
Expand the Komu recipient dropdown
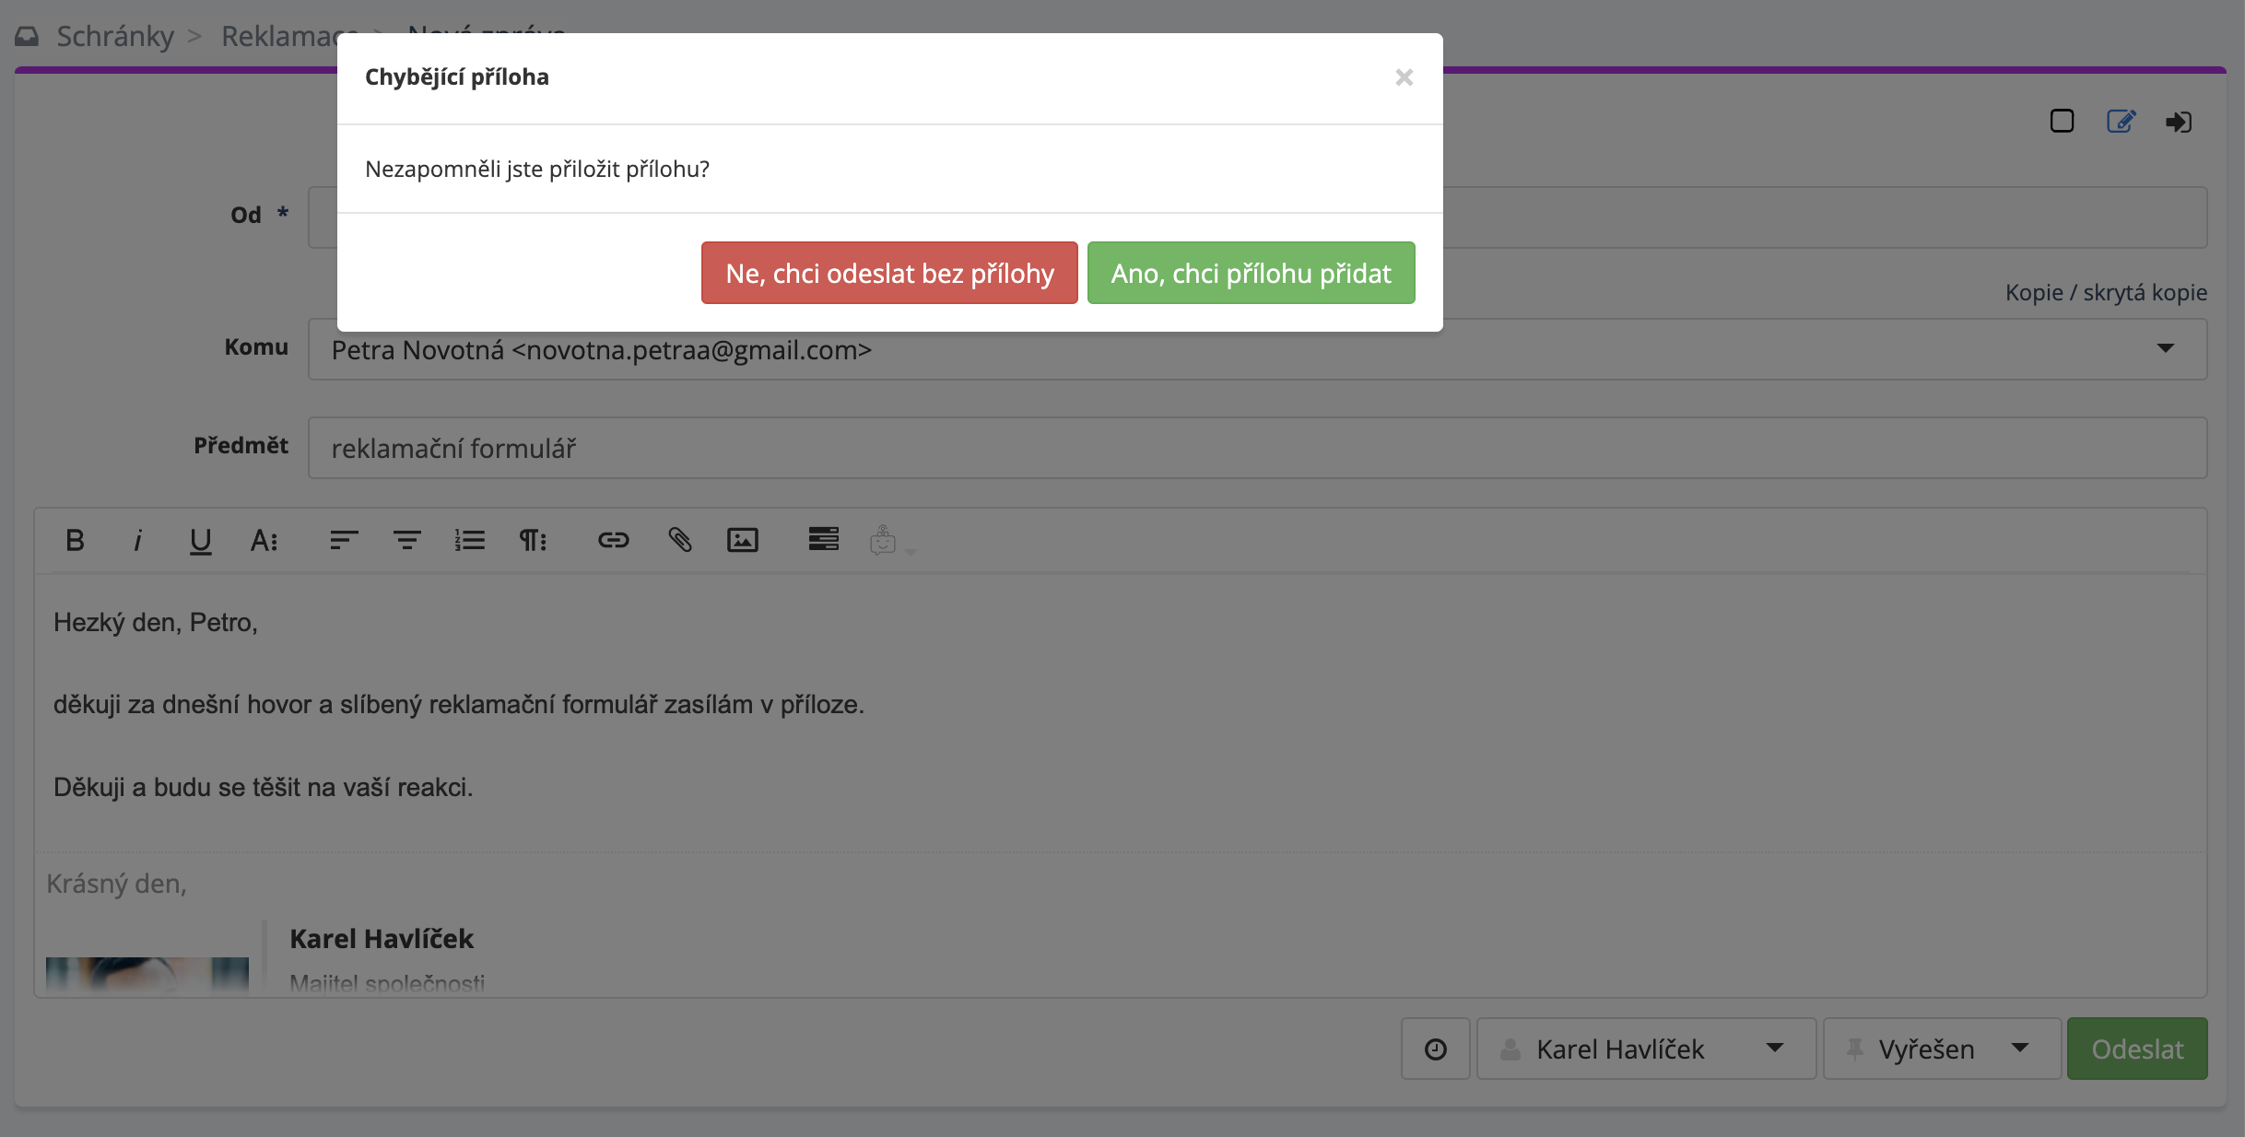click(2165, 348)
